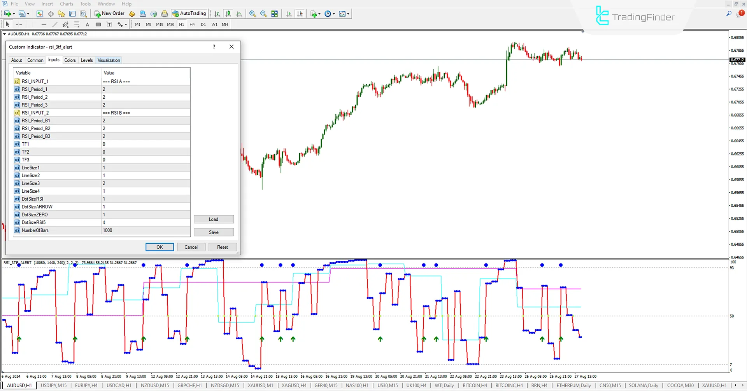Viewport: 747px width, 391px height.
Task: Tile the chart windows
Action: pos(274,14)
